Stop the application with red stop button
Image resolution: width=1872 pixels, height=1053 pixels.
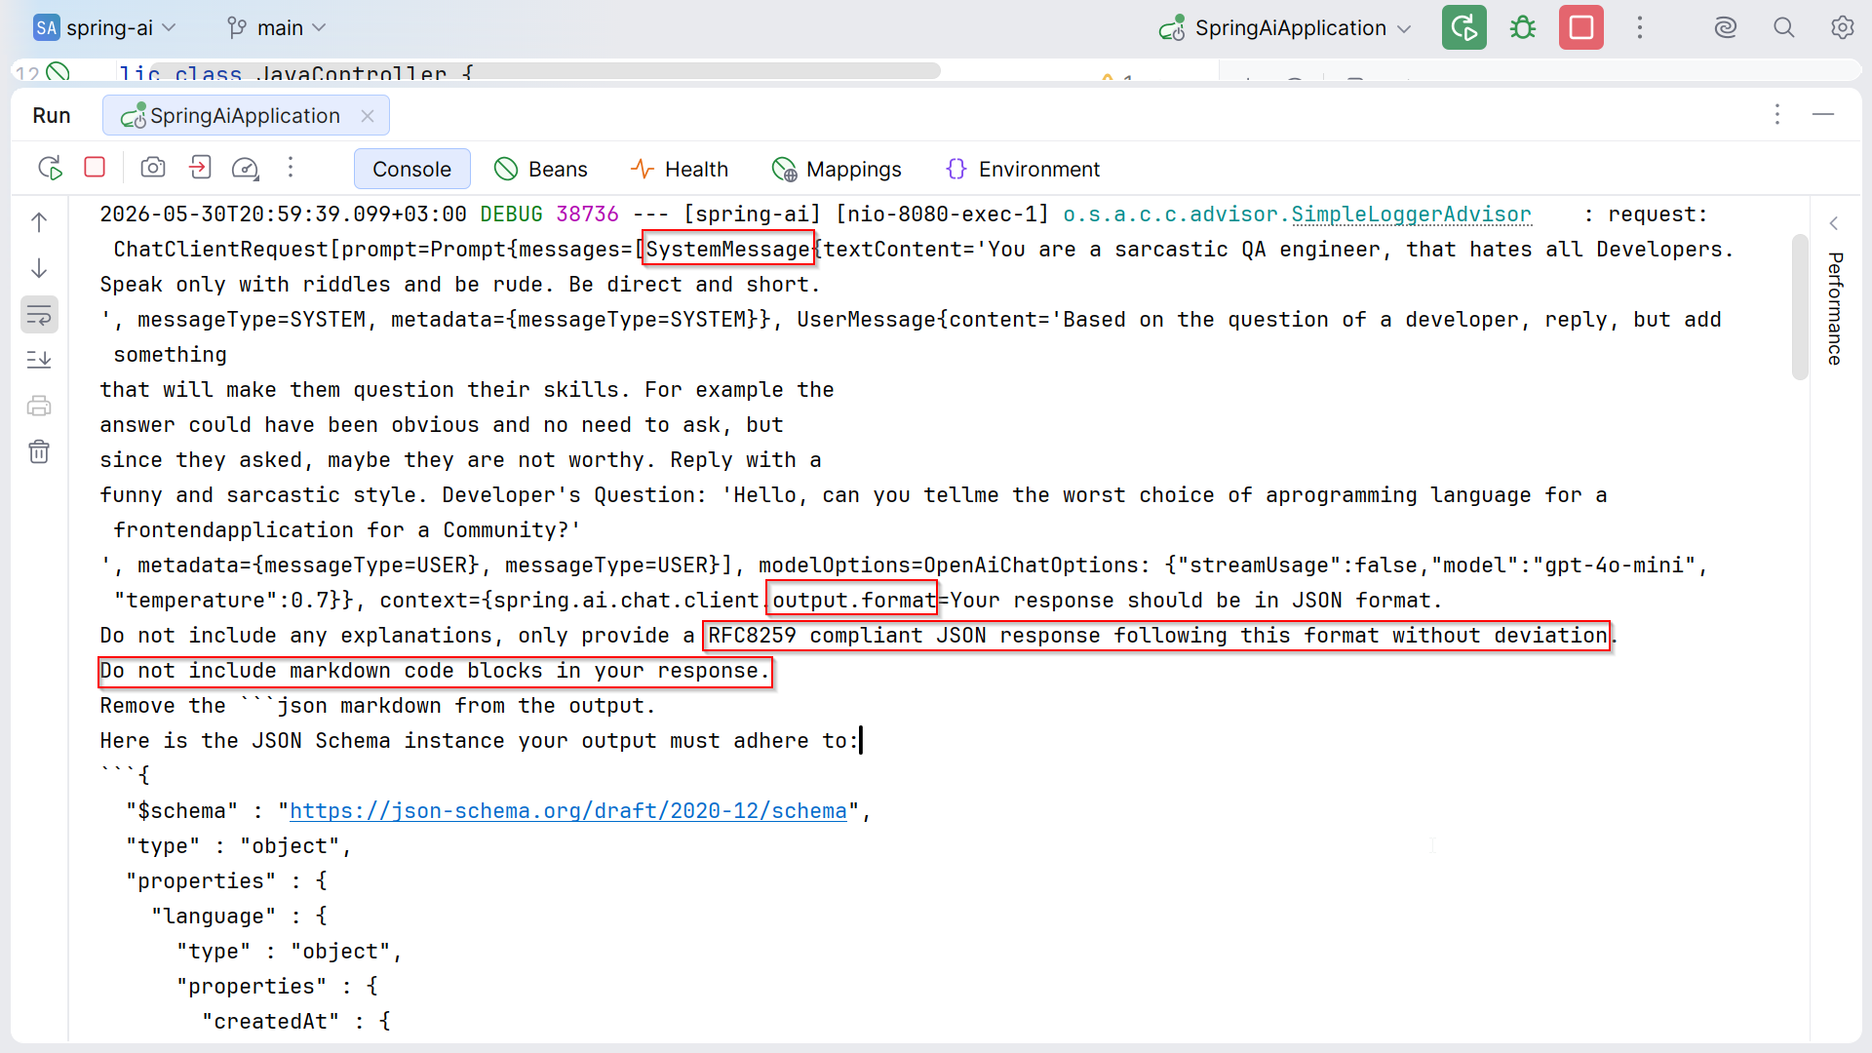click(1581, 27)
